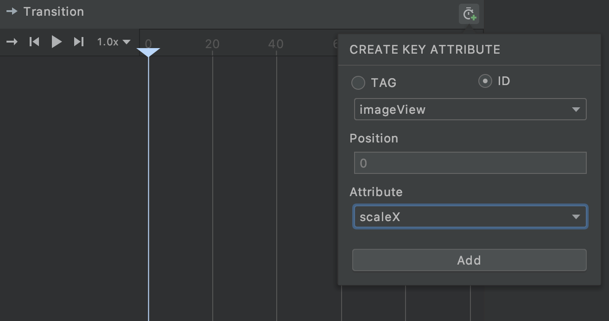Image resolution: width=609 pixels, height=321 pixels.
Task: Skip to the transition end
Action: 79,42
